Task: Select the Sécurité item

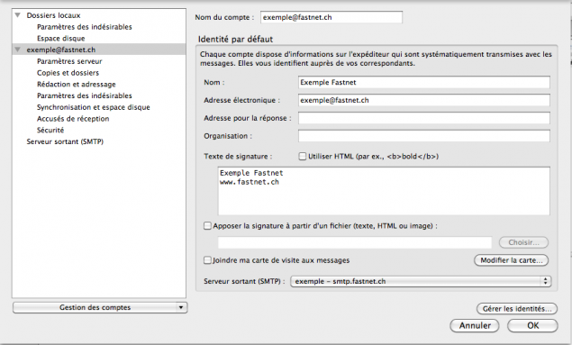Action: coord(50,131)
